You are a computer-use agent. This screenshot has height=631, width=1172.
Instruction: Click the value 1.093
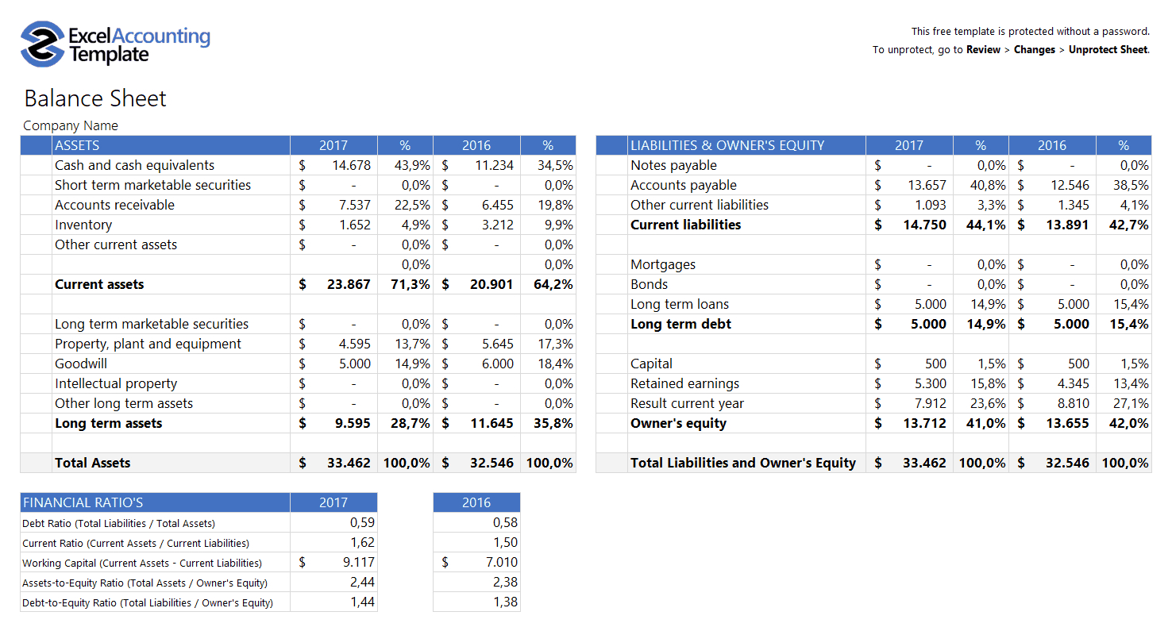coord(931,205)
